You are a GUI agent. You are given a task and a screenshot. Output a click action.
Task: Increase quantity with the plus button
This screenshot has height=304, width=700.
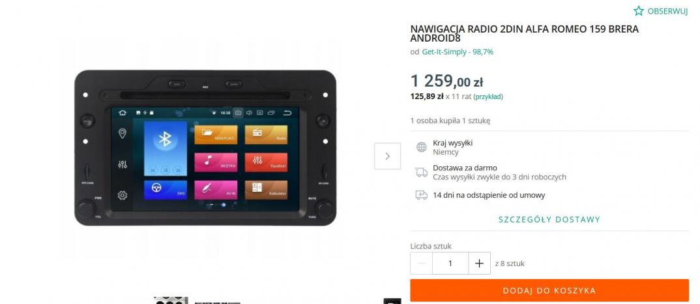coord(479,264)
